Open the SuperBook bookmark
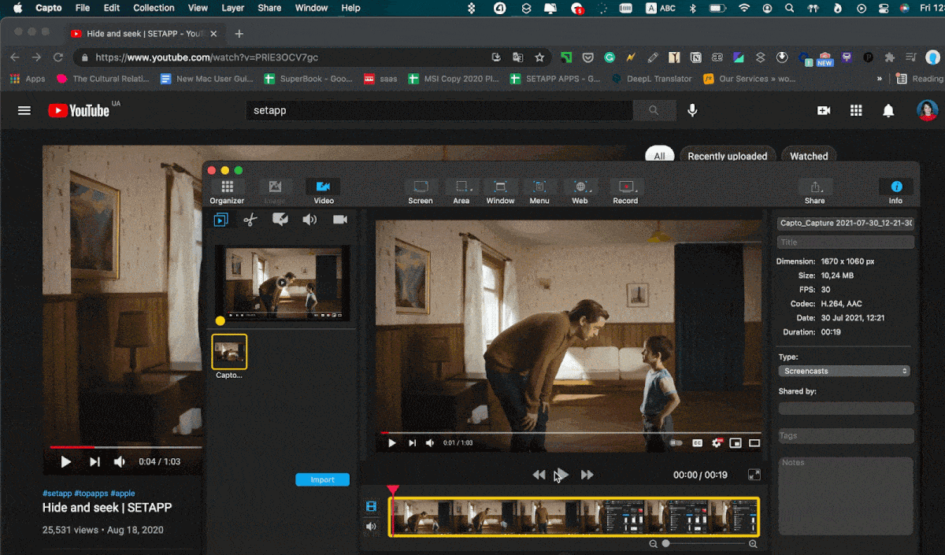The image size is (945, 555). click(x=308, y=79)
